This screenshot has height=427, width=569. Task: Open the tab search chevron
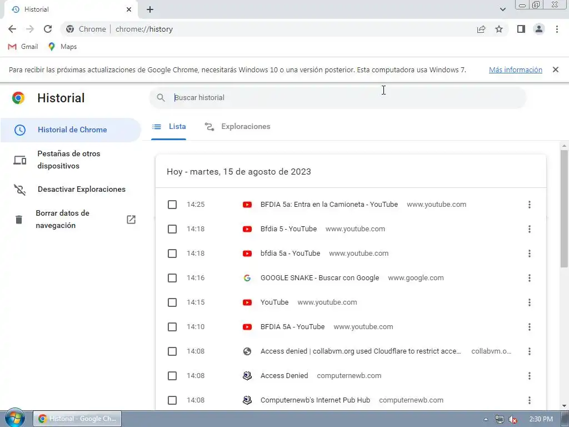[502, 9]
